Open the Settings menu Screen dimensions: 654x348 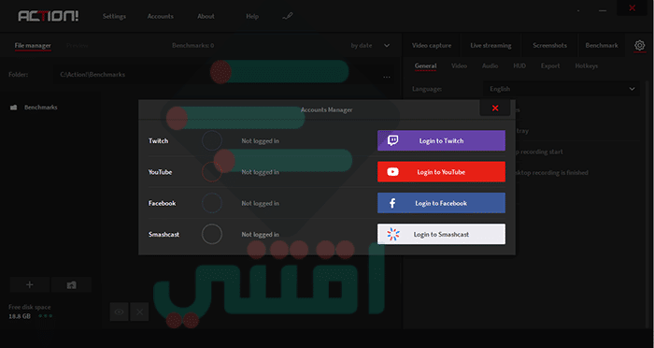click(x=114, y=16)
